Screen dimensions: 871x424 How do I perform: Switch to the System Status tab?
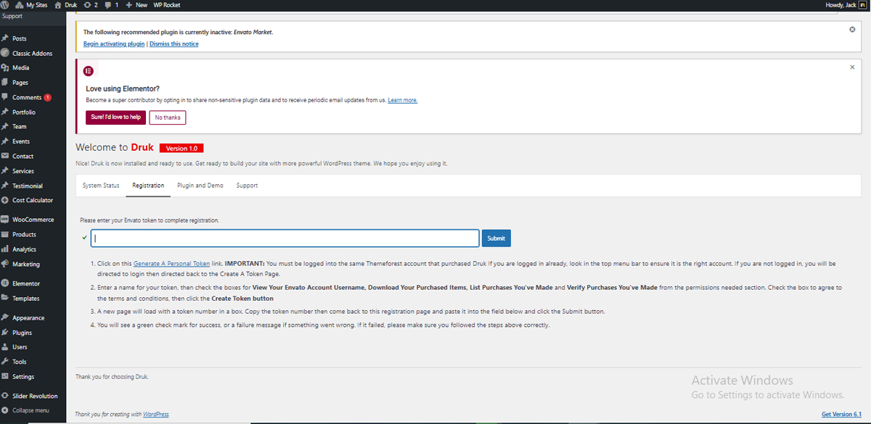(x=101, y=186)
